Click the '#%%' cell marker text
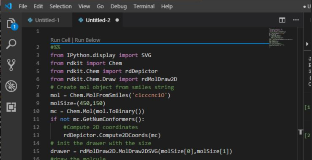This screenshot has height=160, width=312. point(55,47)
